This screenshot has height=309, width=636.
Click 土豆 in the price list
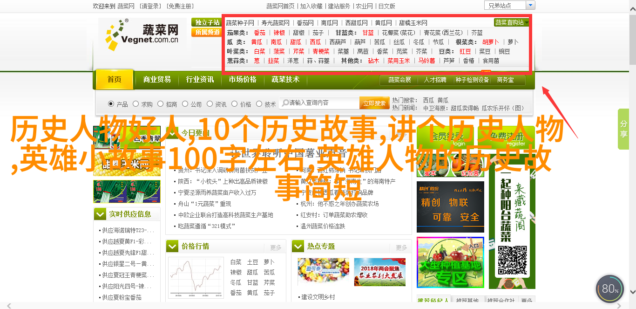(252, 262)
